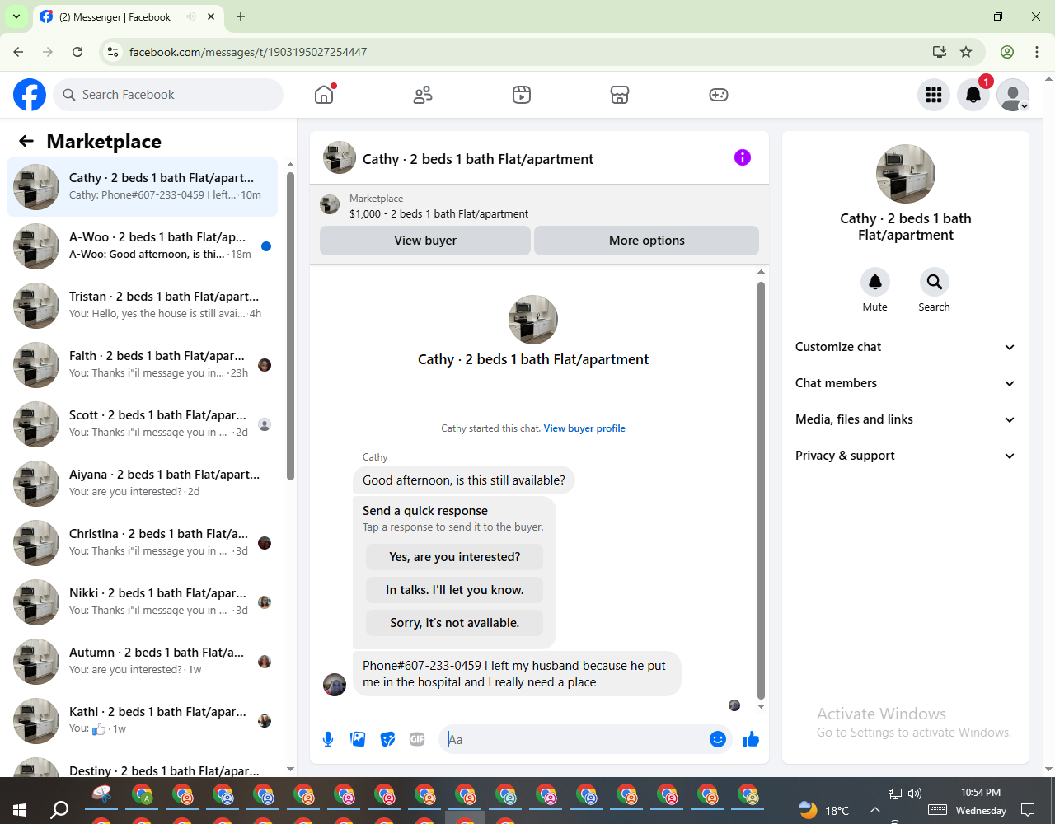Click the chat message scrollbar

coord(761,490)
